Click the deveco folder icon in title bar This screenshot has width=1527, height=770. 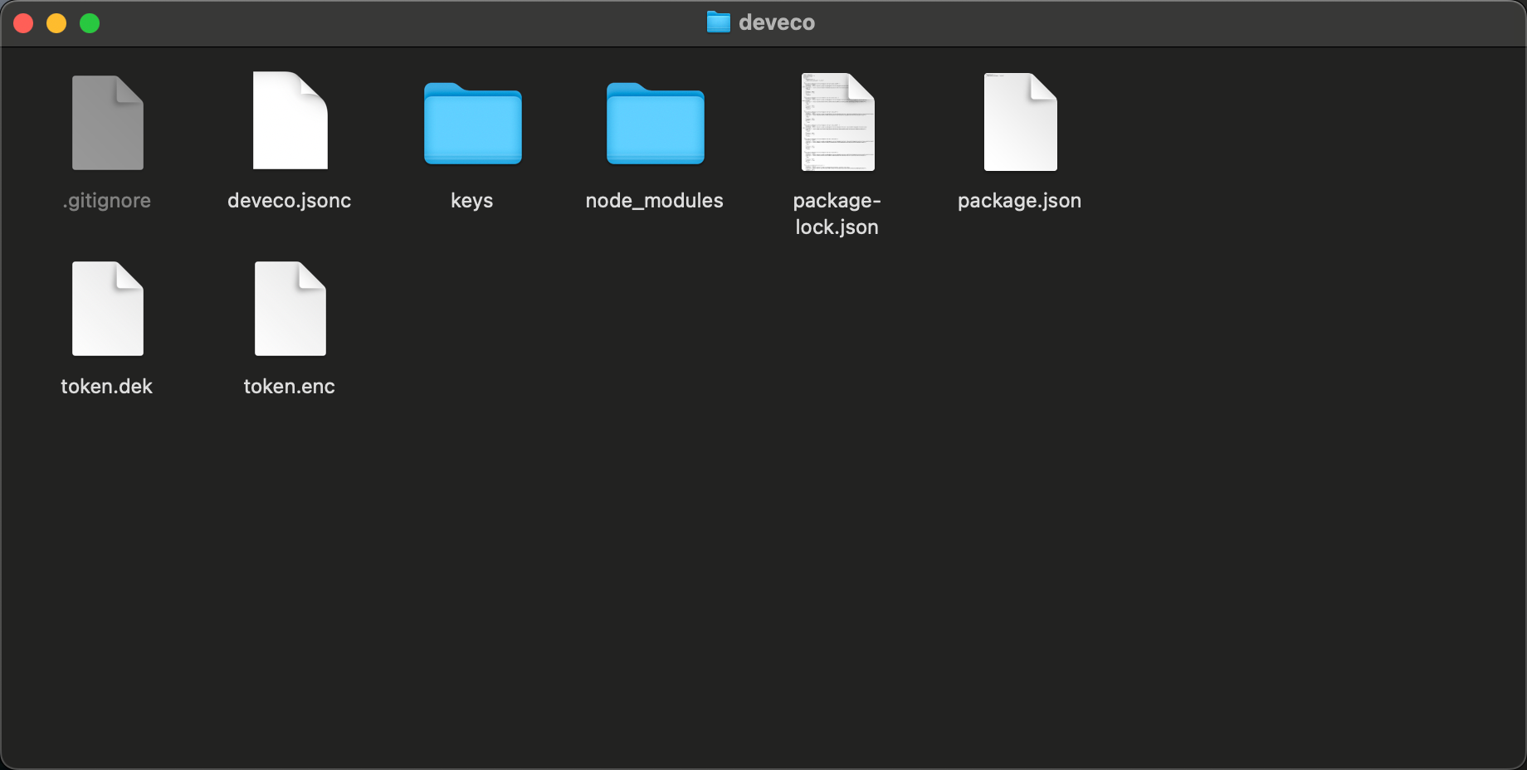coord(719,22)
